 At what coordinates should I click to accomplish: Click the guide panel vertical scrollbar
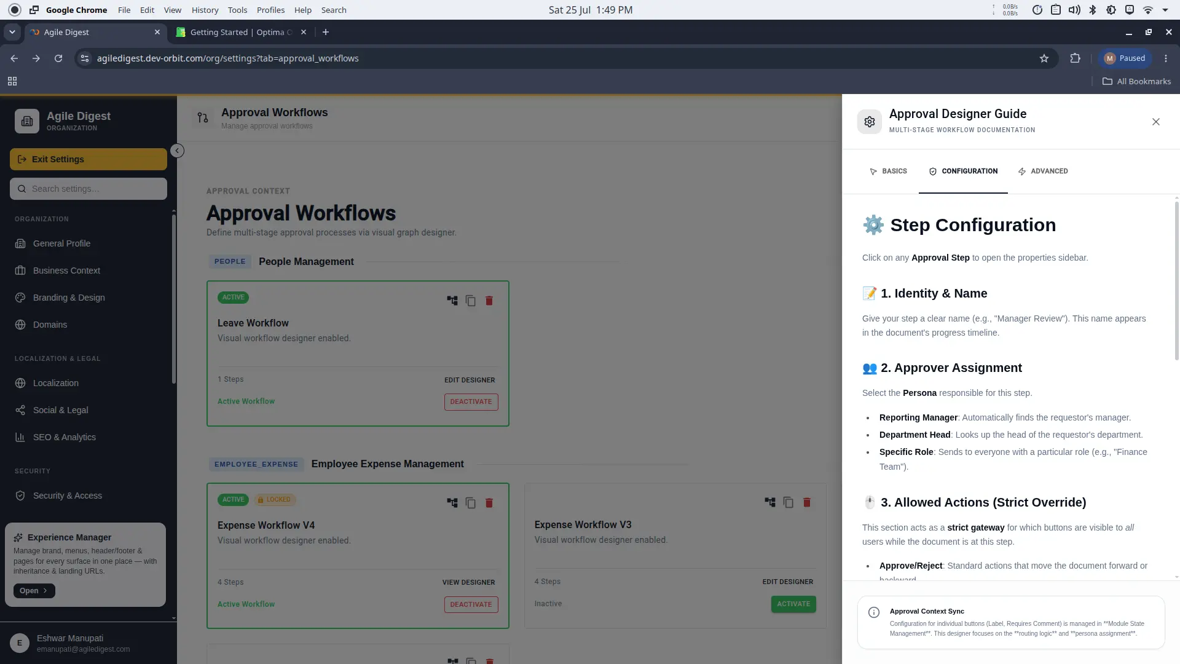click(x=1176, y=281)
